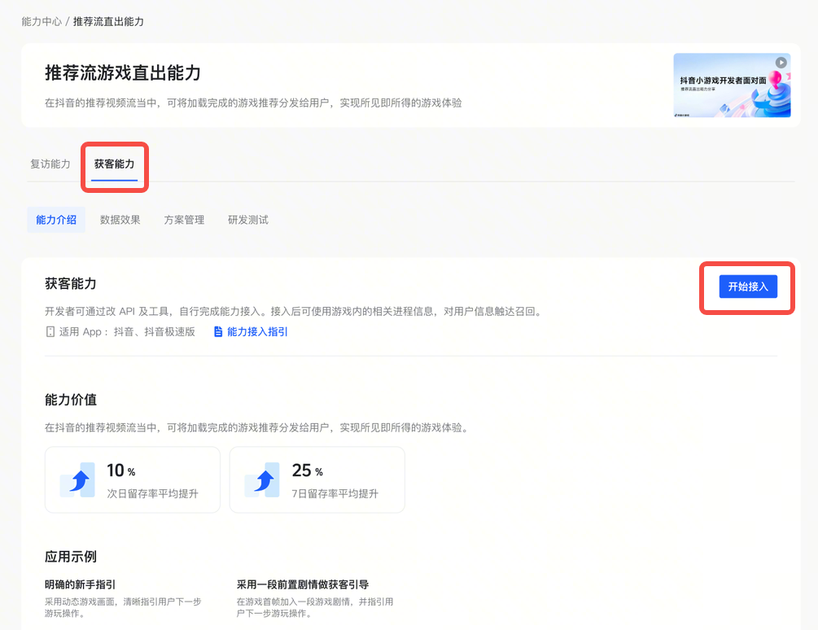Viewport: 818px width, 630px height.
Task: Click the 推荐流直出能力 breadcrumb item
Action: (108, 21)
